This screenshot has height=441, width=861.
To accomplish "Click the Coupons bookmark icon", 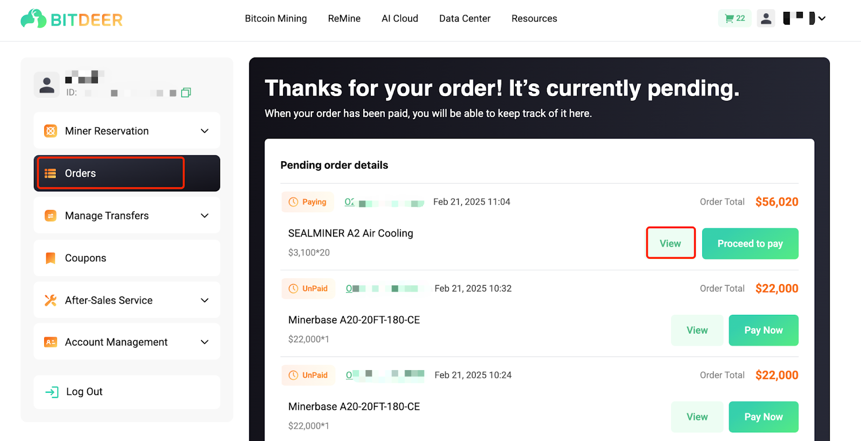I will (51, 258).
